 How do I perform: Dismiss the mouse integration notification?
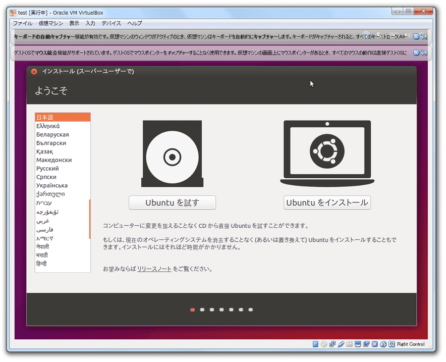tap(416, 53)
